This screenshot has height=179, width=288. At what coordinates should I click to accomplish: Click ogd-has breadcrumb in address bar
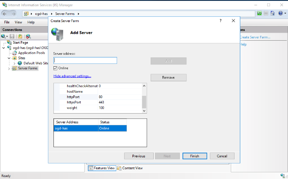(x=42, y=14)
